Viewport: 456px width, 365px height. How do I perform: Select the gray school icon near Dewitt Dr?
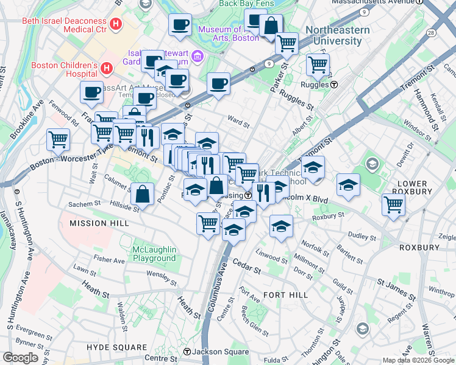tap(372, 164)
